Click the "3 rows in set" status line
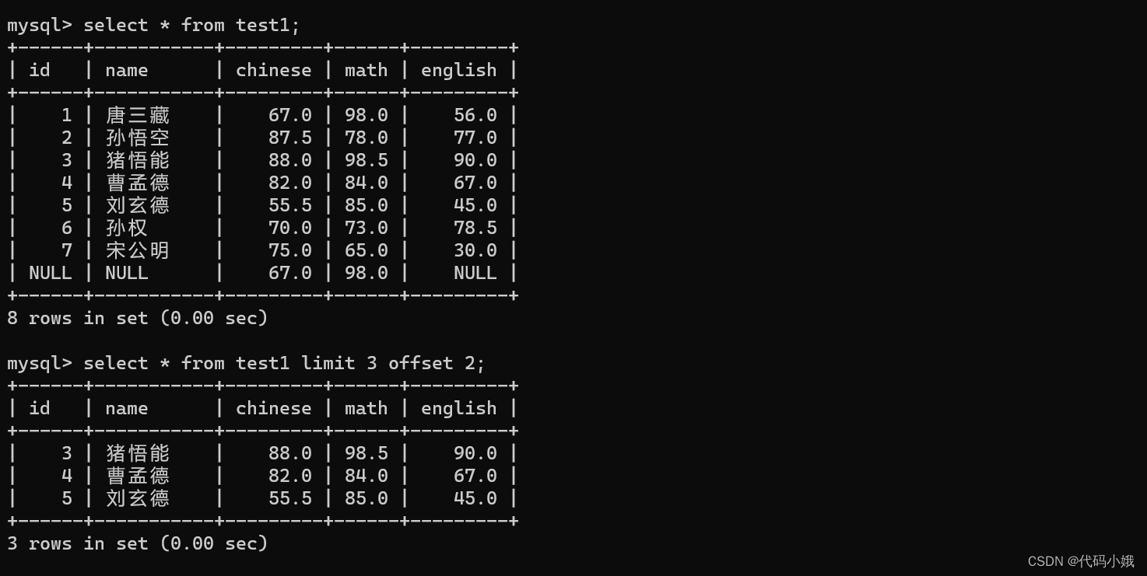The width and height of the screenshot is (1147, 576). (x=137, y=543)
